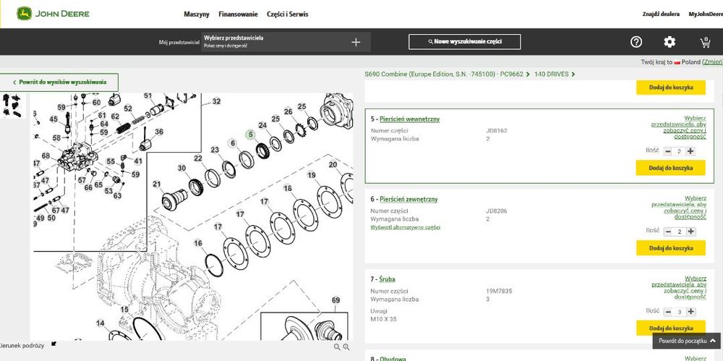Image resolution: width=723 pixels, height=361 pixels.
Task: Open MyJohnDeere in the header
Action: click(706, 14)
